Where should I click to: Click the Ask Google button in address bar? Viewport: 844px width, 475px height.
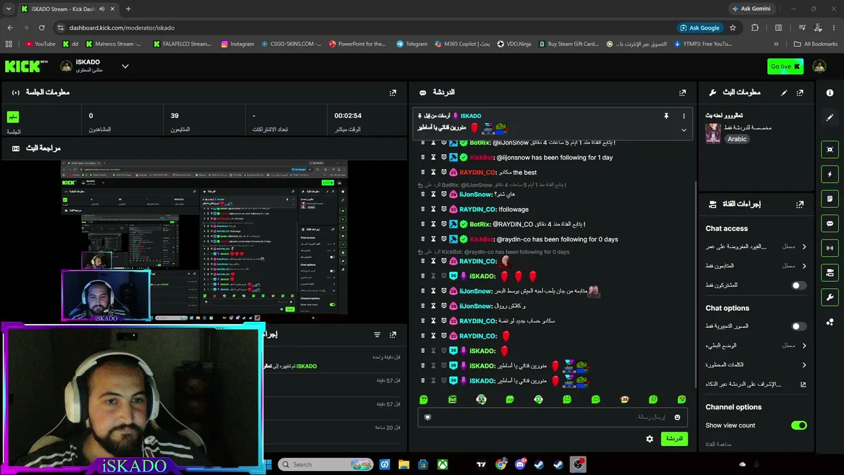pos(700,28)
